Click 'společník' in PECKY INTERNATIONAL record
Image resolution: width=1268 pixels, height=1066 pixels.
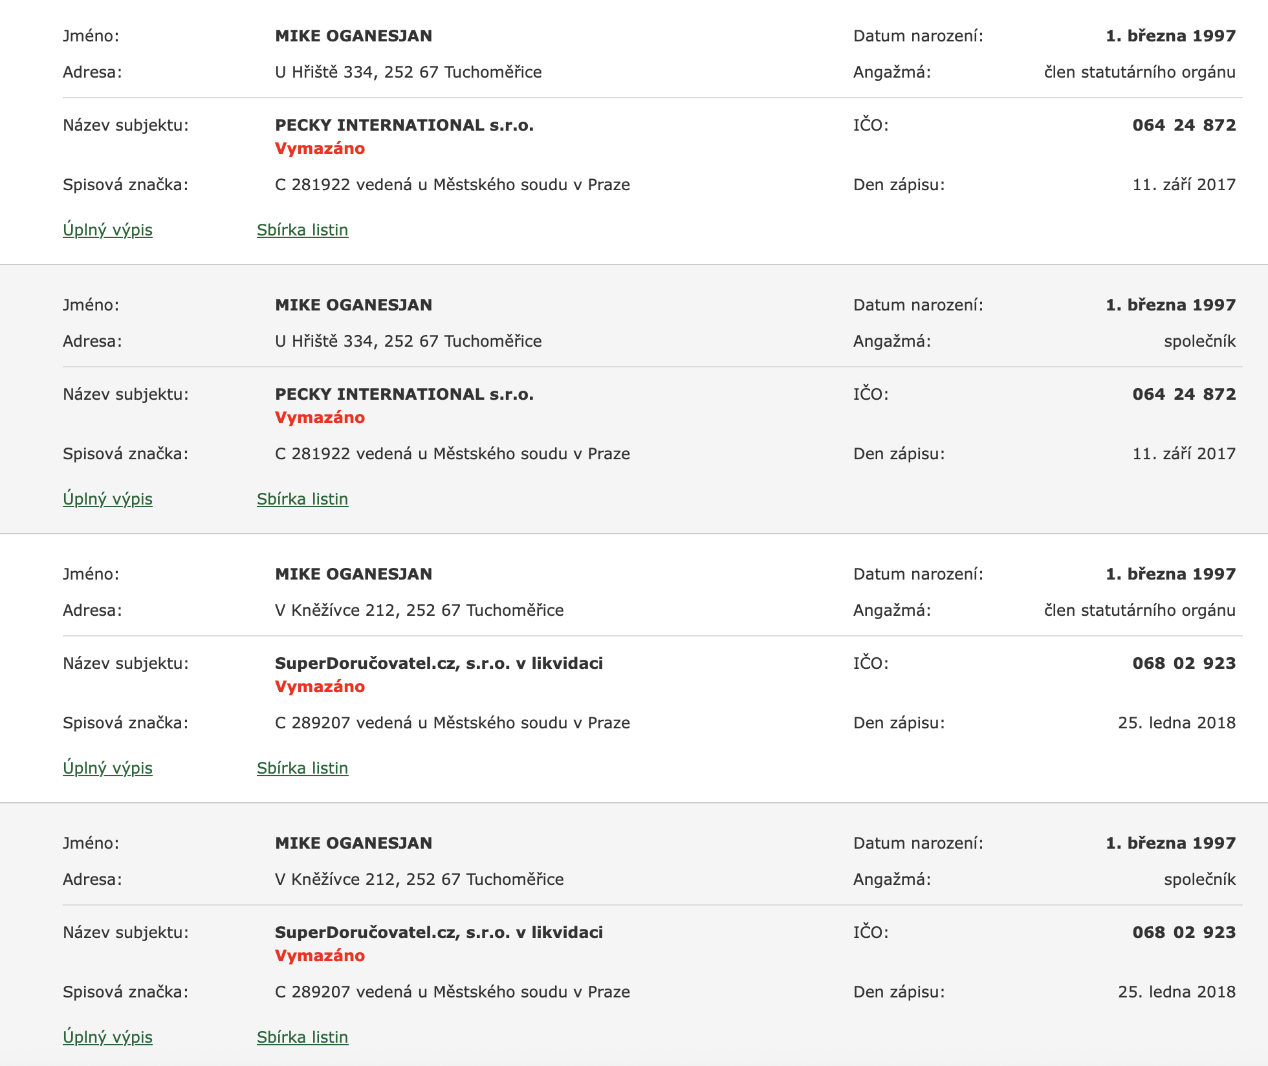click(x=1200, y=341)
